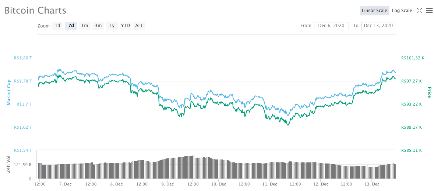This screenshot has width=434, height=191.
Task: Click the 12. Dec date tick
Action: (321, 184)
